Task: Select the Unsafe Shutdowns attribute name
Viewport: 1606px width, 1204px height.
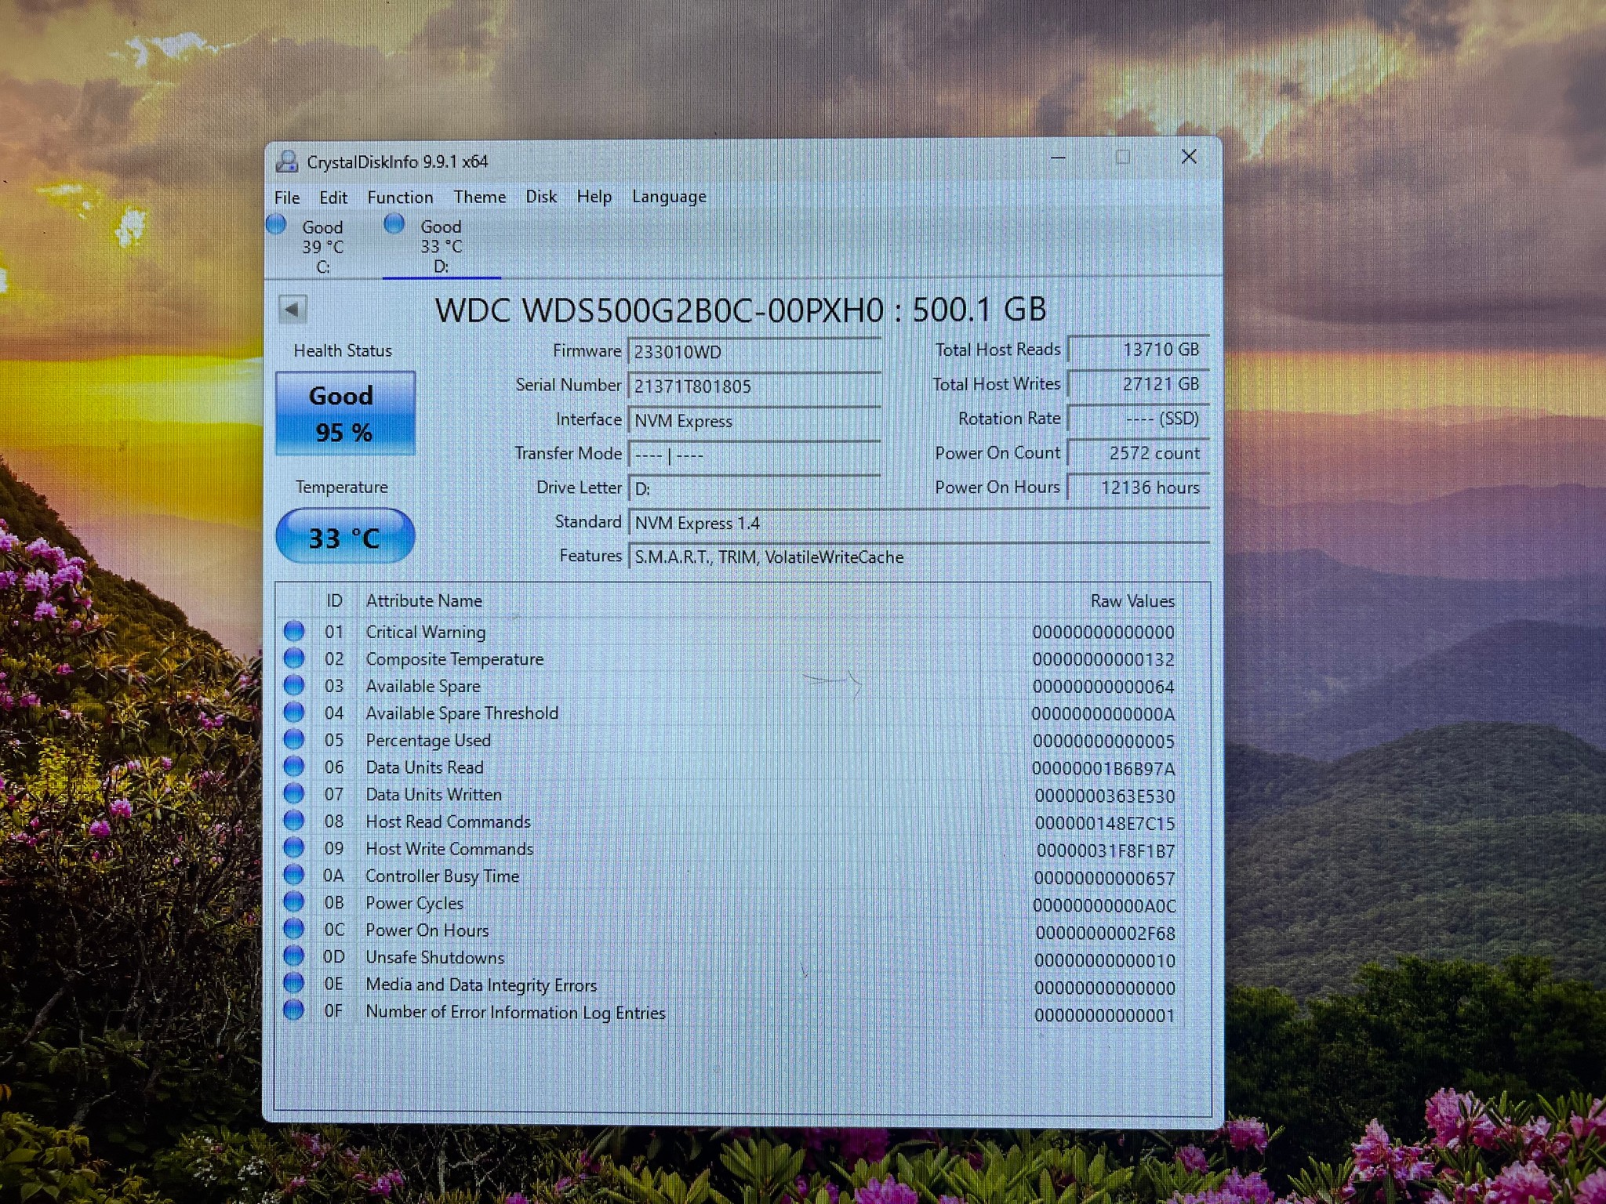Action: click(434, 957)
